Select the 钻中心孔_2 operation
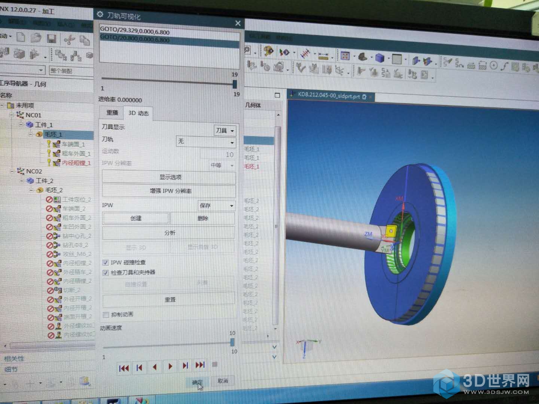The height and width of the screenshot is (404, 539). (x=77, y=236)
